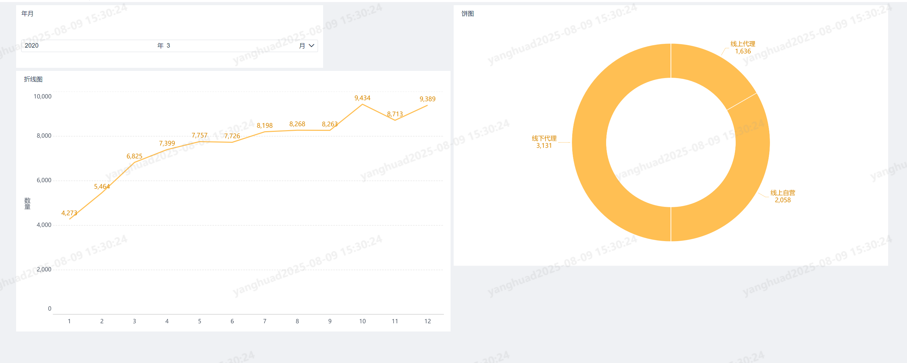Click the 2020 year field
The width and height of the screenshot is (907, 363).
(88, 46)
